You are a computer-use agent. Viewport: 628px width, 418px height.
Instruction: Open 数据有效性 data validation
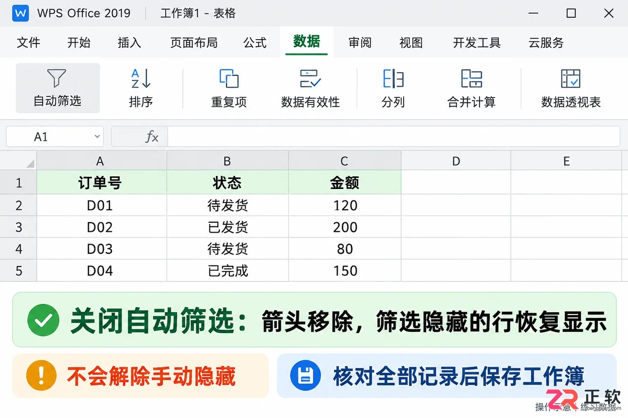pos(310,88)
